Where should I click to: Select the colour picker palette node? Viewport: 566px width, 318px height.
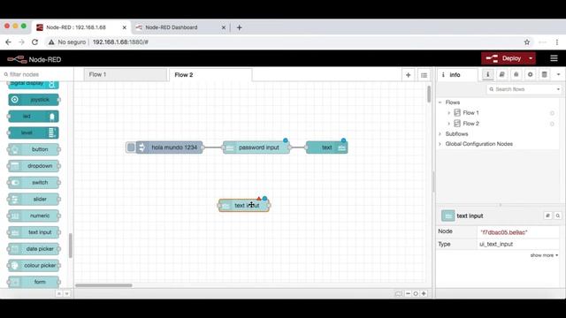pos(34,265)
